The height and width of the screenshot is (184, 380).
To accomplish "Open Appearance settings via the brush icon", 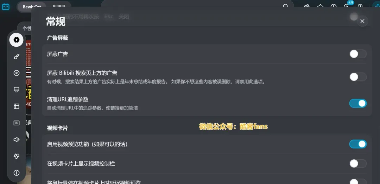I will (17, 57).
